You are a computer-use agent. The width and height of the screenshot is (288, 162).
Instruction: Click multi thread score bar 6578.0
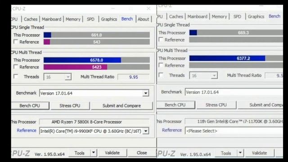pyautogui.click(x=97, y=60)
